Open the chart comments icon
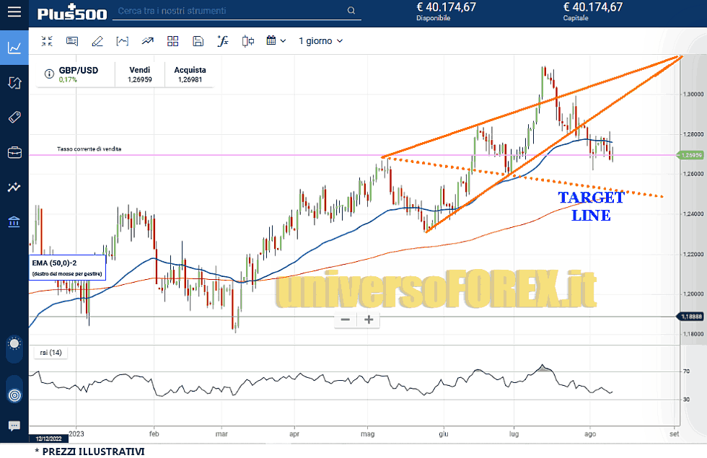 pos(72,41)
